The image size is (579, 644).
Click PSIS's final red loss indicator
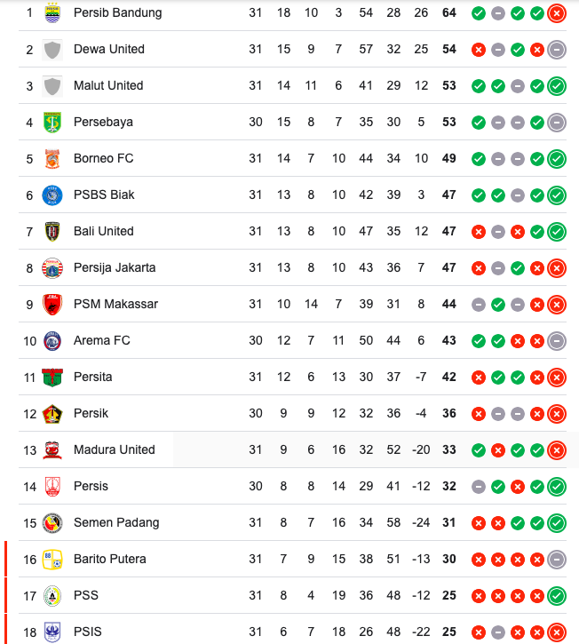coord(557,632)
